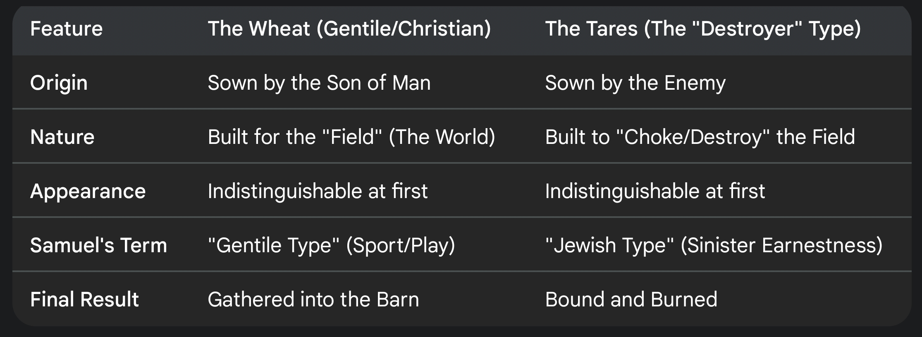Select Indistinguishable at first under Wheat
Screen dimensions: 922x337
point(318,191)
